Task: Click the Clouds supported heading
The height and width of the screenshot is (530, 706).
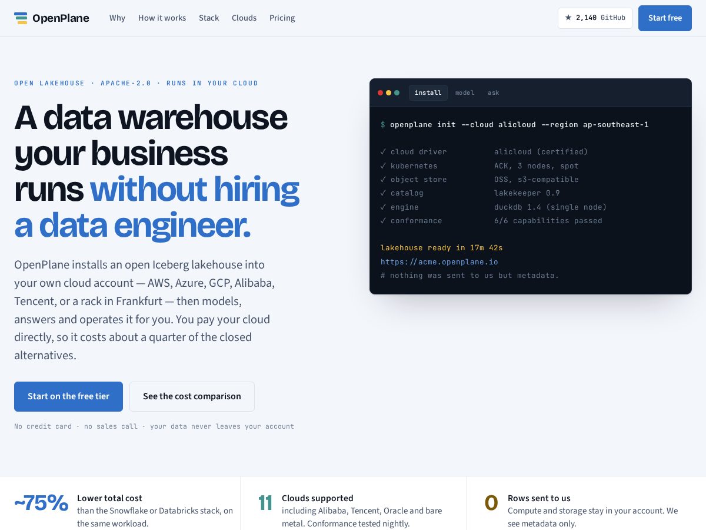Action: click(x=318, y=498)
